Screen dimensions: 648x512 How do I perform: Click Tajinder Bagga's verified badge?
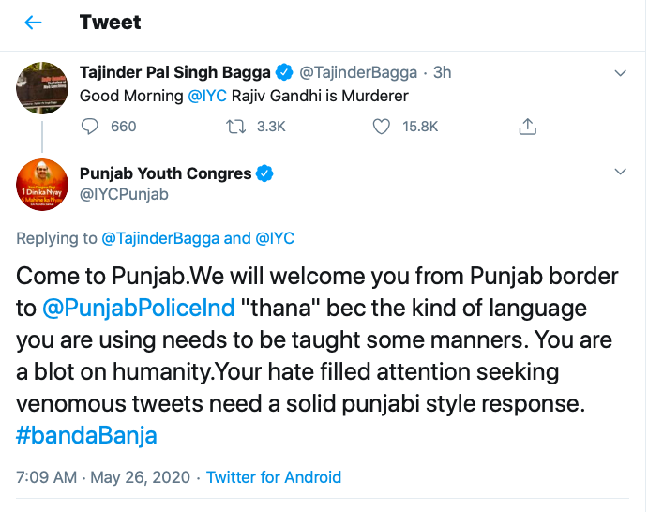click(285, 72)
